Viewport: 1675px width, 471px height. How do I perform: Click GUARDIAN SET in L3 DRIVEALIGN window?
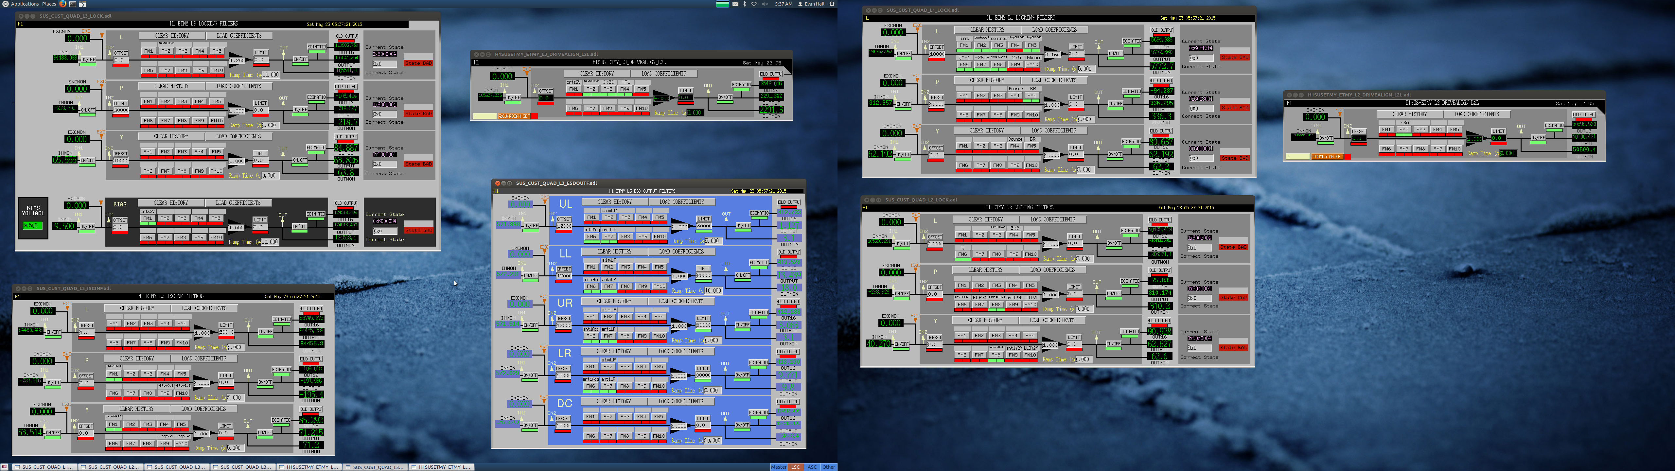click(x=514, y=116)
